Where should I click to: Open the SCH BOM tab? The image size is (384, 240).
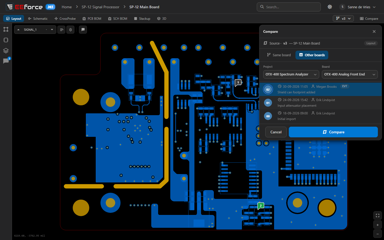(x=118, y=18)
